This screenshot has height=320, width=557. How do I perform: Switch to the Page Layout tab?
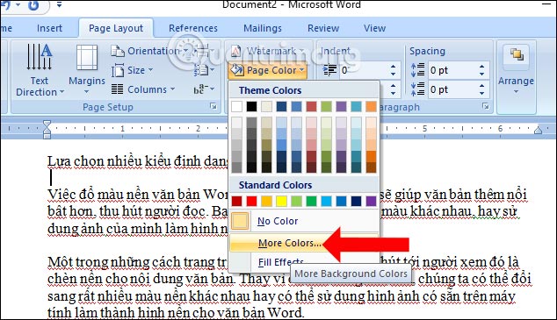(x=116, y=28)
